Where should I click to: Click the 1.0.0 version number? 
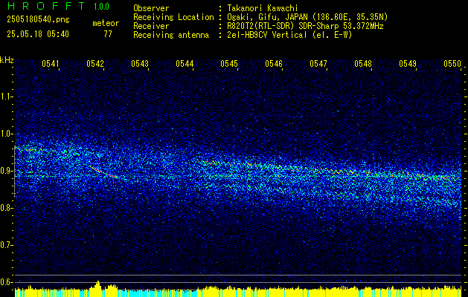click(101, 7)
